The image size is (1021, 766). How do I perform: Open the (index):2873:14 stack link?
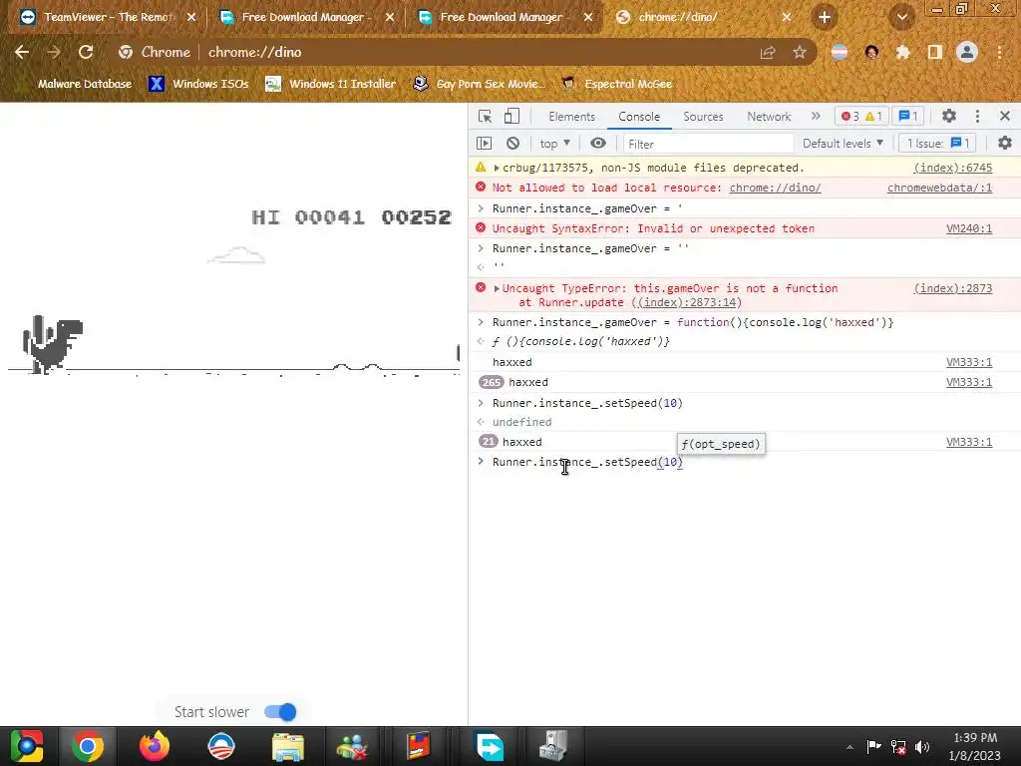686,303
